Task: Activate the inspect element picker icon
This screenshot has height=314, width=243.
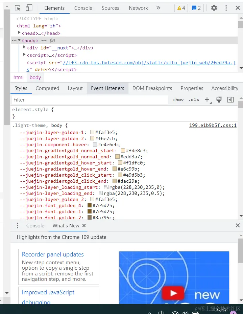Action: (18, 8)
